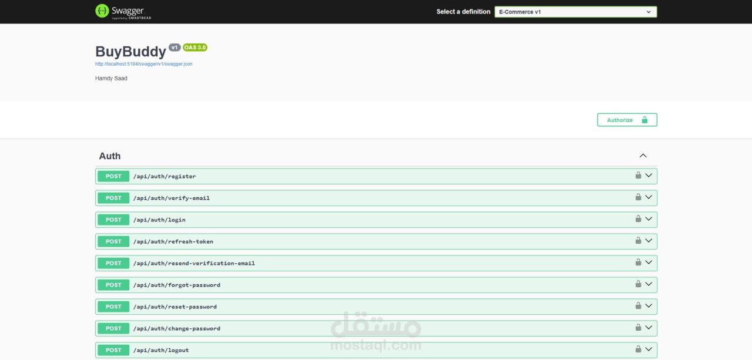The width and height of the screenshot is (752, 360).
Task: Expand the /api/auth/change-password chevron
Action: pos(649,327)
